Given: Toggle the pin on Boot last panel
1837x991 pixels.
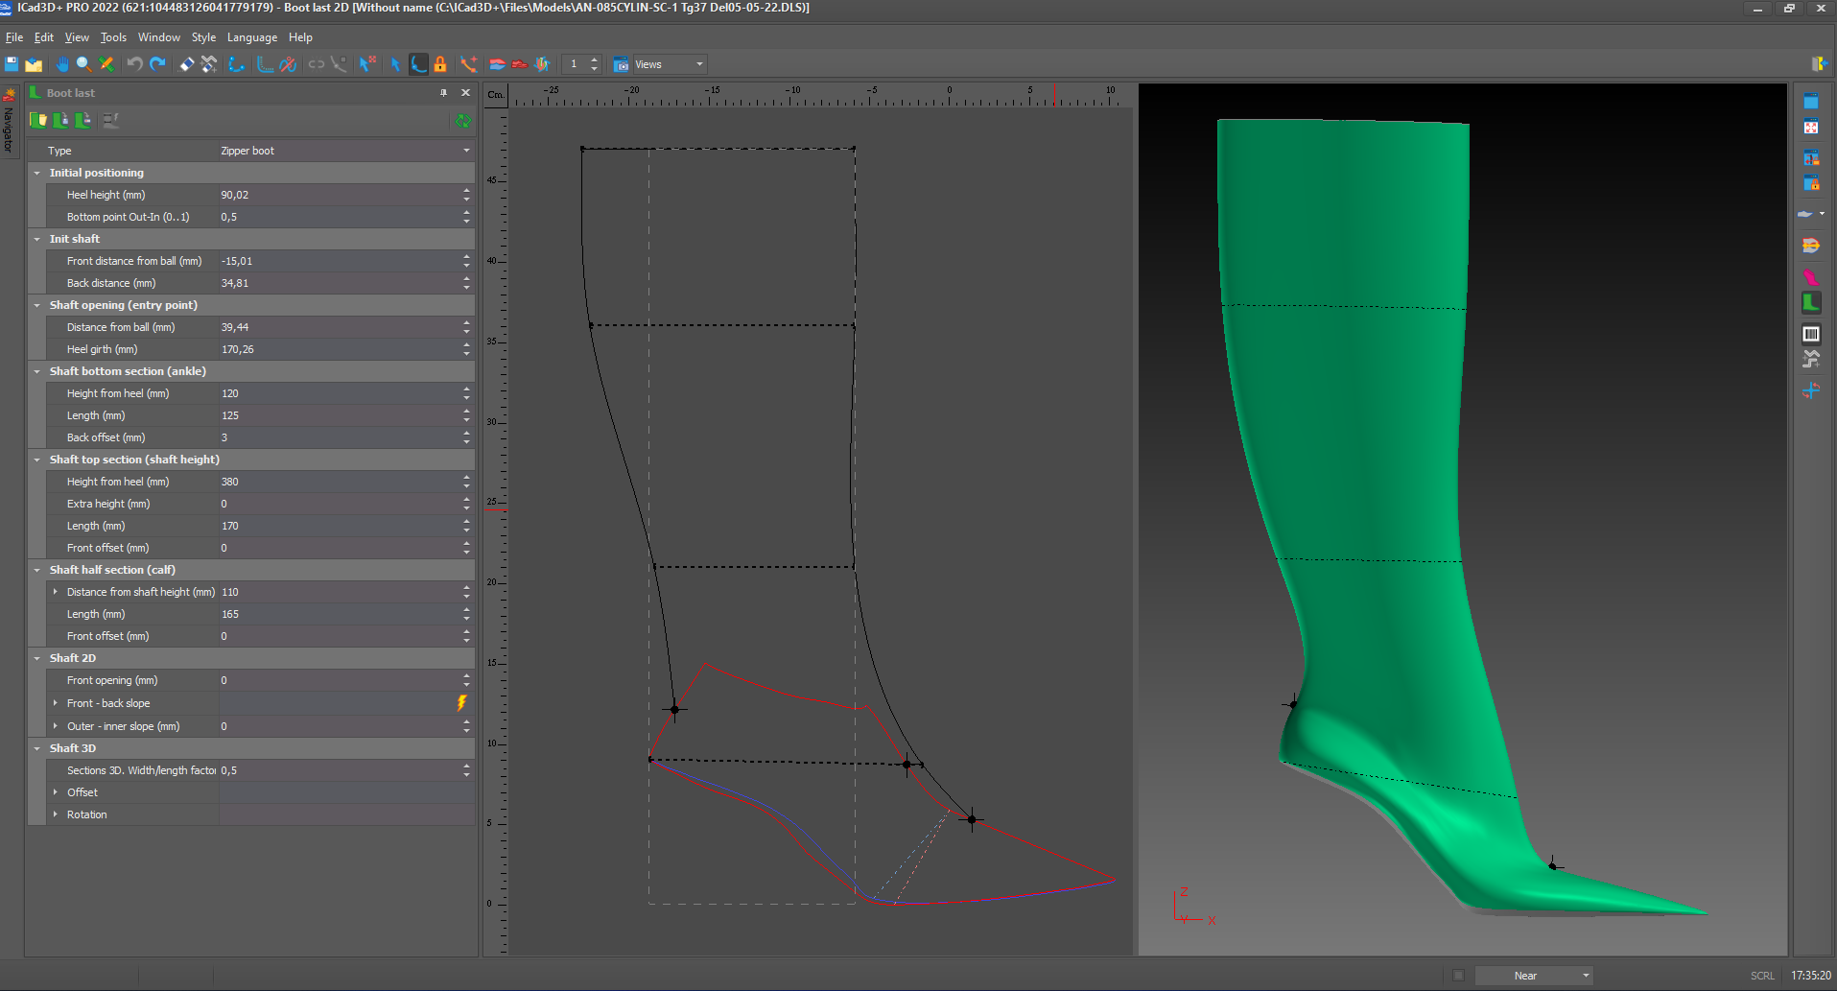Looking at the screenshot, I should pos(443,93).
